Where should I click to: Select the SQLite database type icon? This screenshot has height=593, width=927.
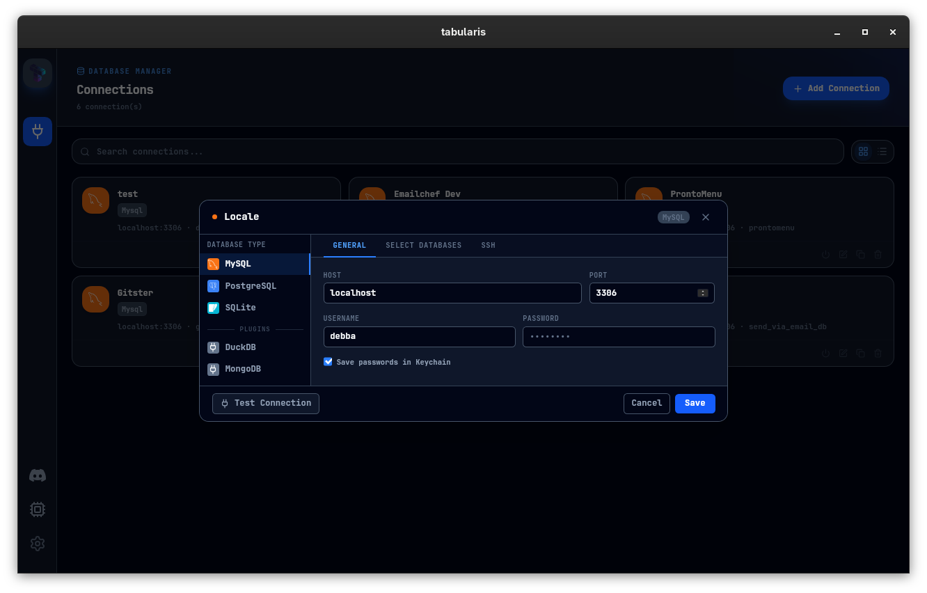pyautogui.click(x=213, y=307)
